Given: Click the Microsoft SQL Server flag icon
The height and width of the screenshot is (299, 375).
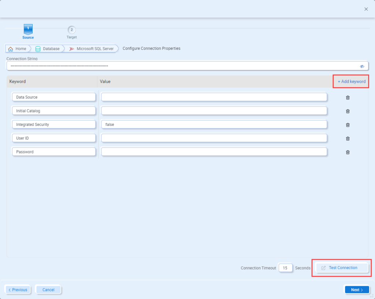Looking at the screenshot, I should 72,48.
